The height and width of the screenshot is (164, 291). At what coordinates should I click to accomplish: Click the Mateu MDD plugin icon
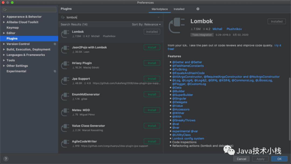pyautogui.click(x=65, y=112)
